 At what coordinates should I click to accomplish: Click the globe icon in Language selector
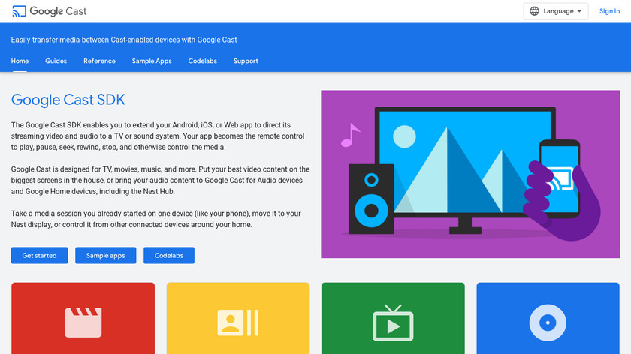click(x=534, y=11)
